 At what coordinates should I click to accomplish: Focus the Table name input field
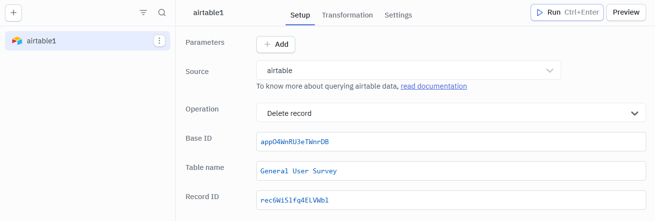(x=450, y=171)
